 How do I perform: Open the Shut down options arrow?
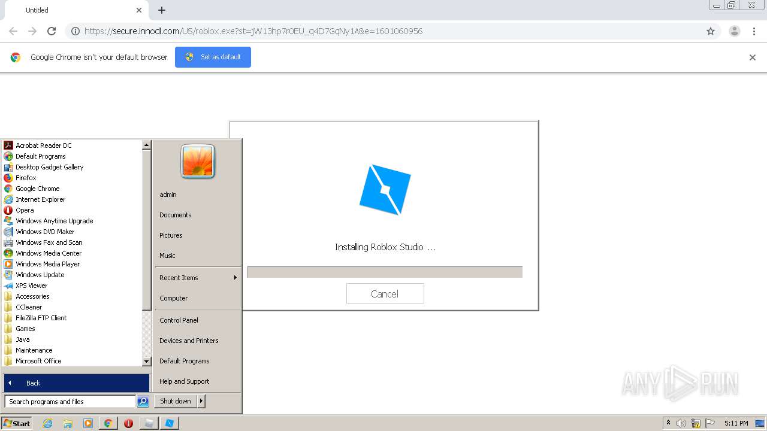pos(201,401)
